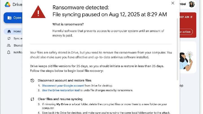
Task: Open Shared drives via its people icon
Action: 9,45
